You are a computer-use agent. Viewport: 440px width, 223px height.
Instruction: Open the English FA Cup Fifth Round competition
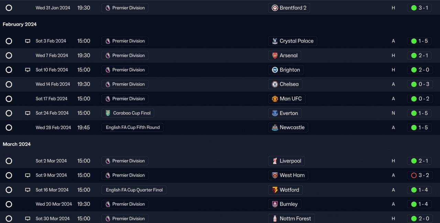tap(132, 128)
